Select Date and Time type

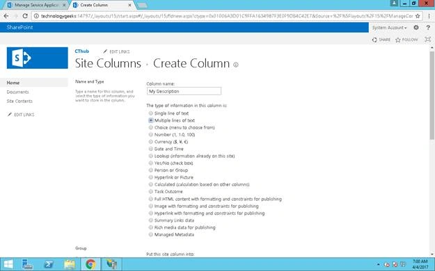150,149
